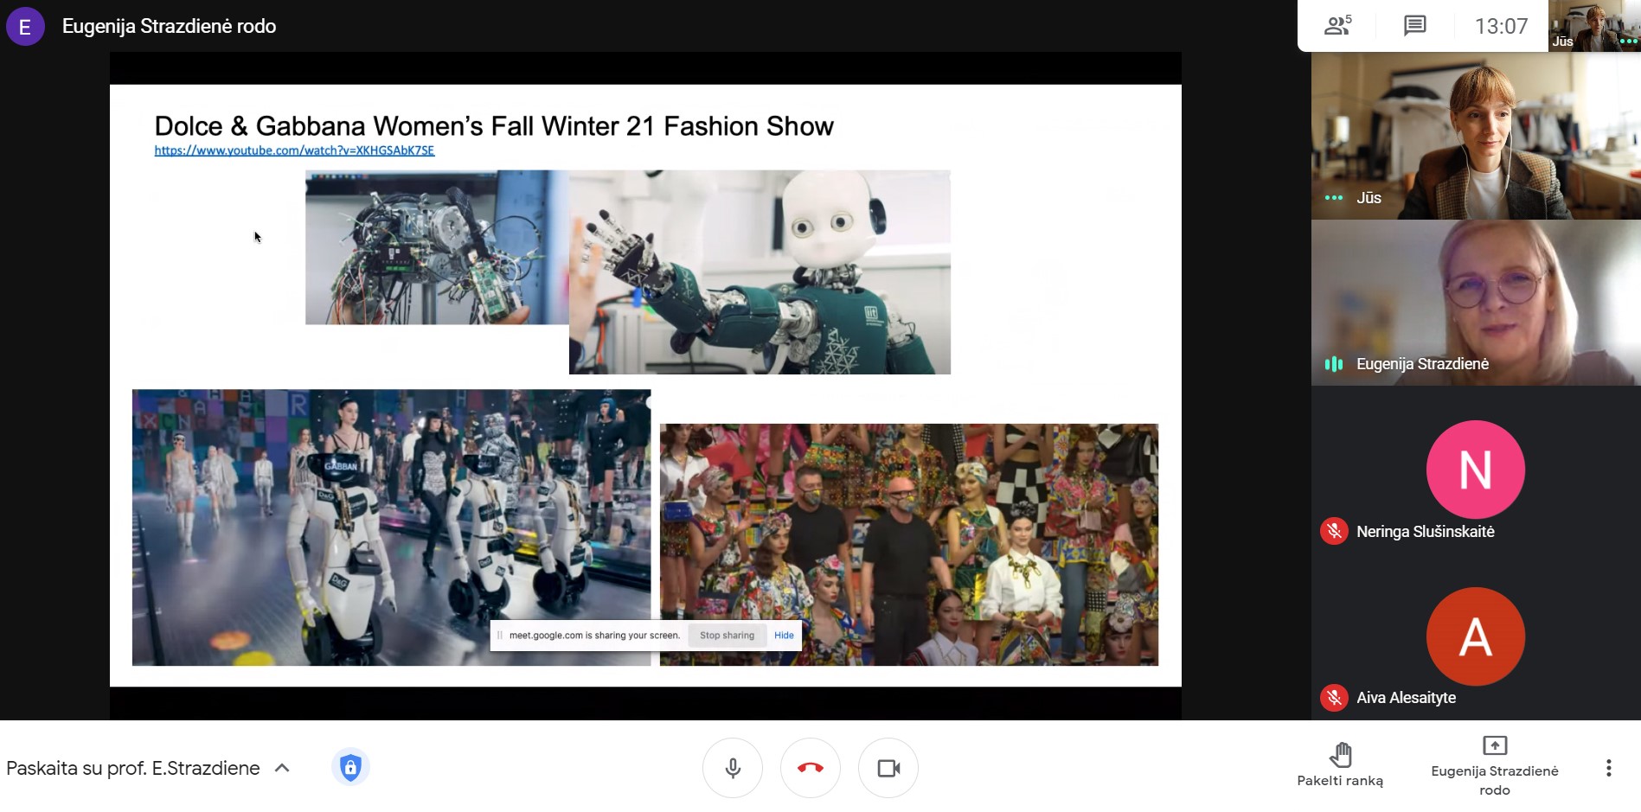Click the meeting title Paskaita su prof. E.Strazdiene
1641x812 pixels.
133,768
